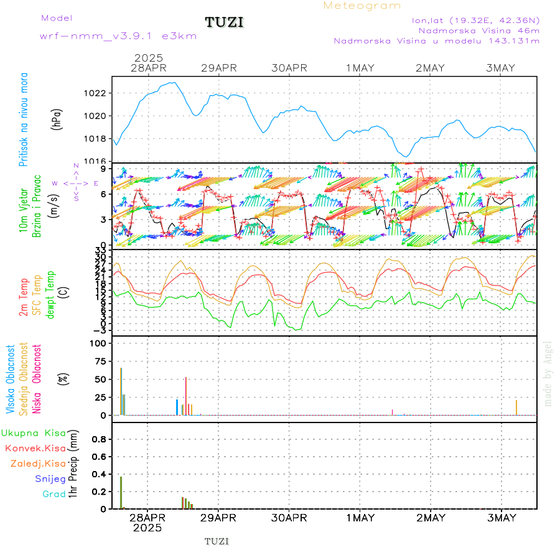
Task: Select the orange Meteogram heading
Action: pos(362,6)
